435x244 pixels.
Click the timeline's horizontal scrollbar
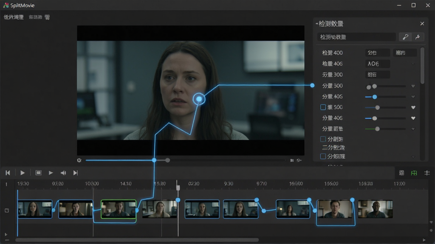(x=137, y=240)
